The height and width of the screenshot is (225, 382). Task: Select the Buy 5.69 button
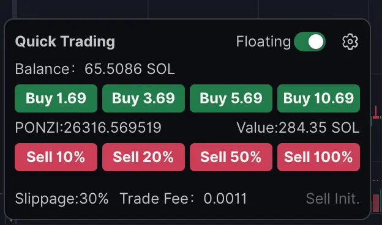click(x=231, y=98)
